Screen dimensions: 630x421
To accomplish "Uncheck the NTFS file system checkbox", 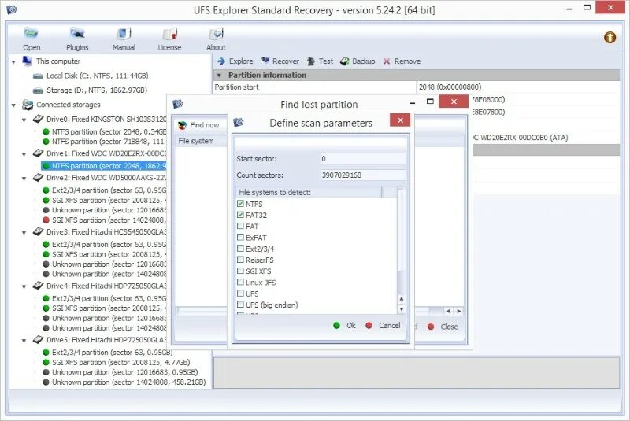I will coord(240,204).
